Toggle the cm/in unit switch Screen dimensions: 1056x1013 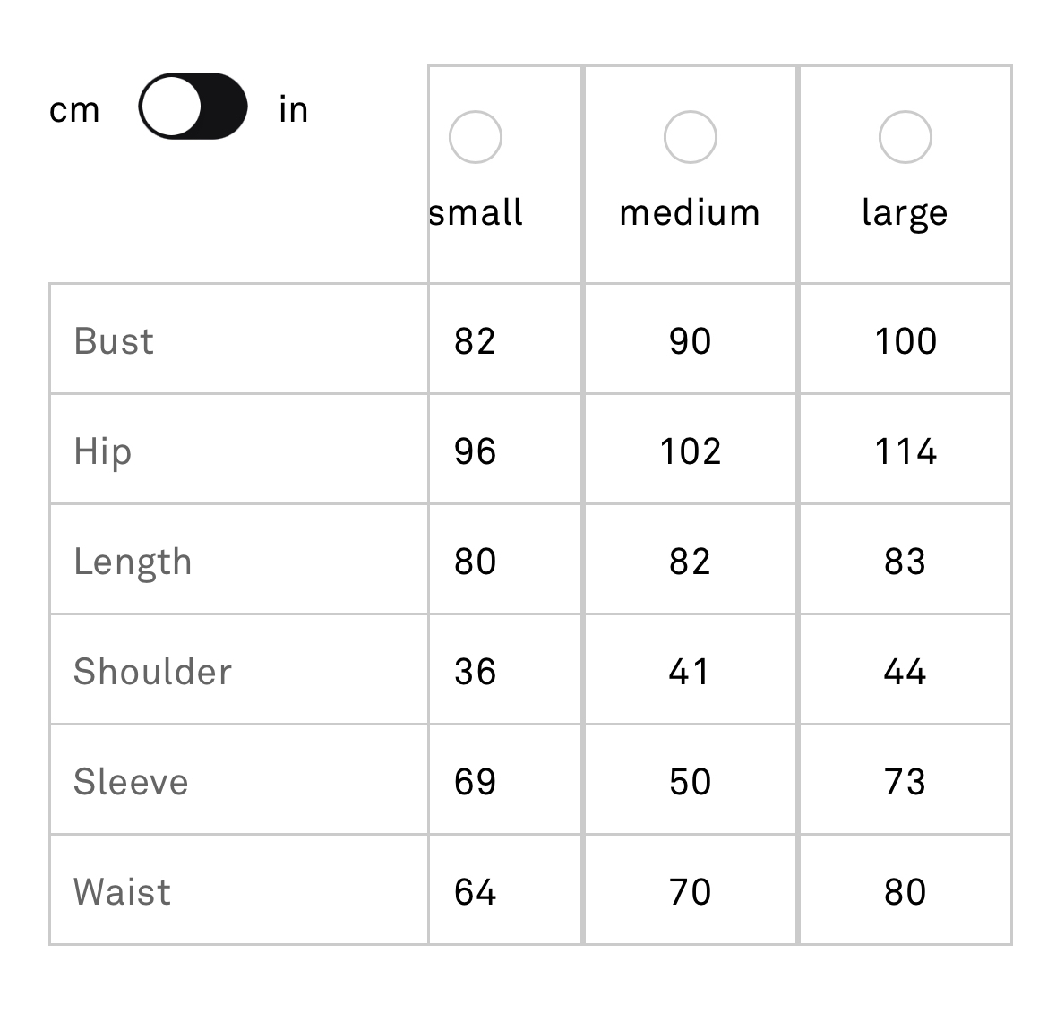[x=193, y=107]
